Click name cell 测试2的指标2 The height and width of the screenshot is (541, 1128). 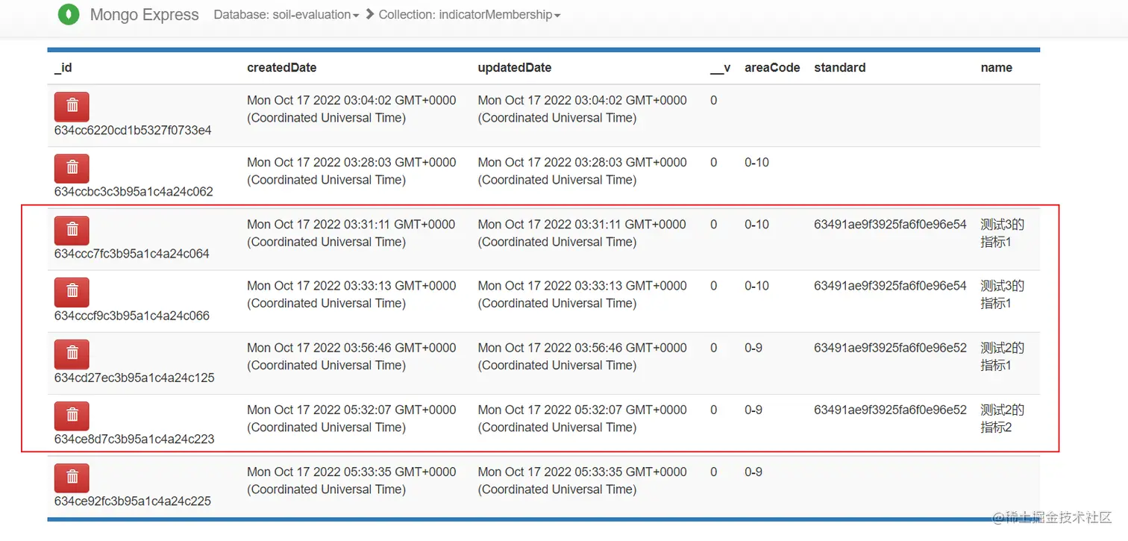[1003, 418]
